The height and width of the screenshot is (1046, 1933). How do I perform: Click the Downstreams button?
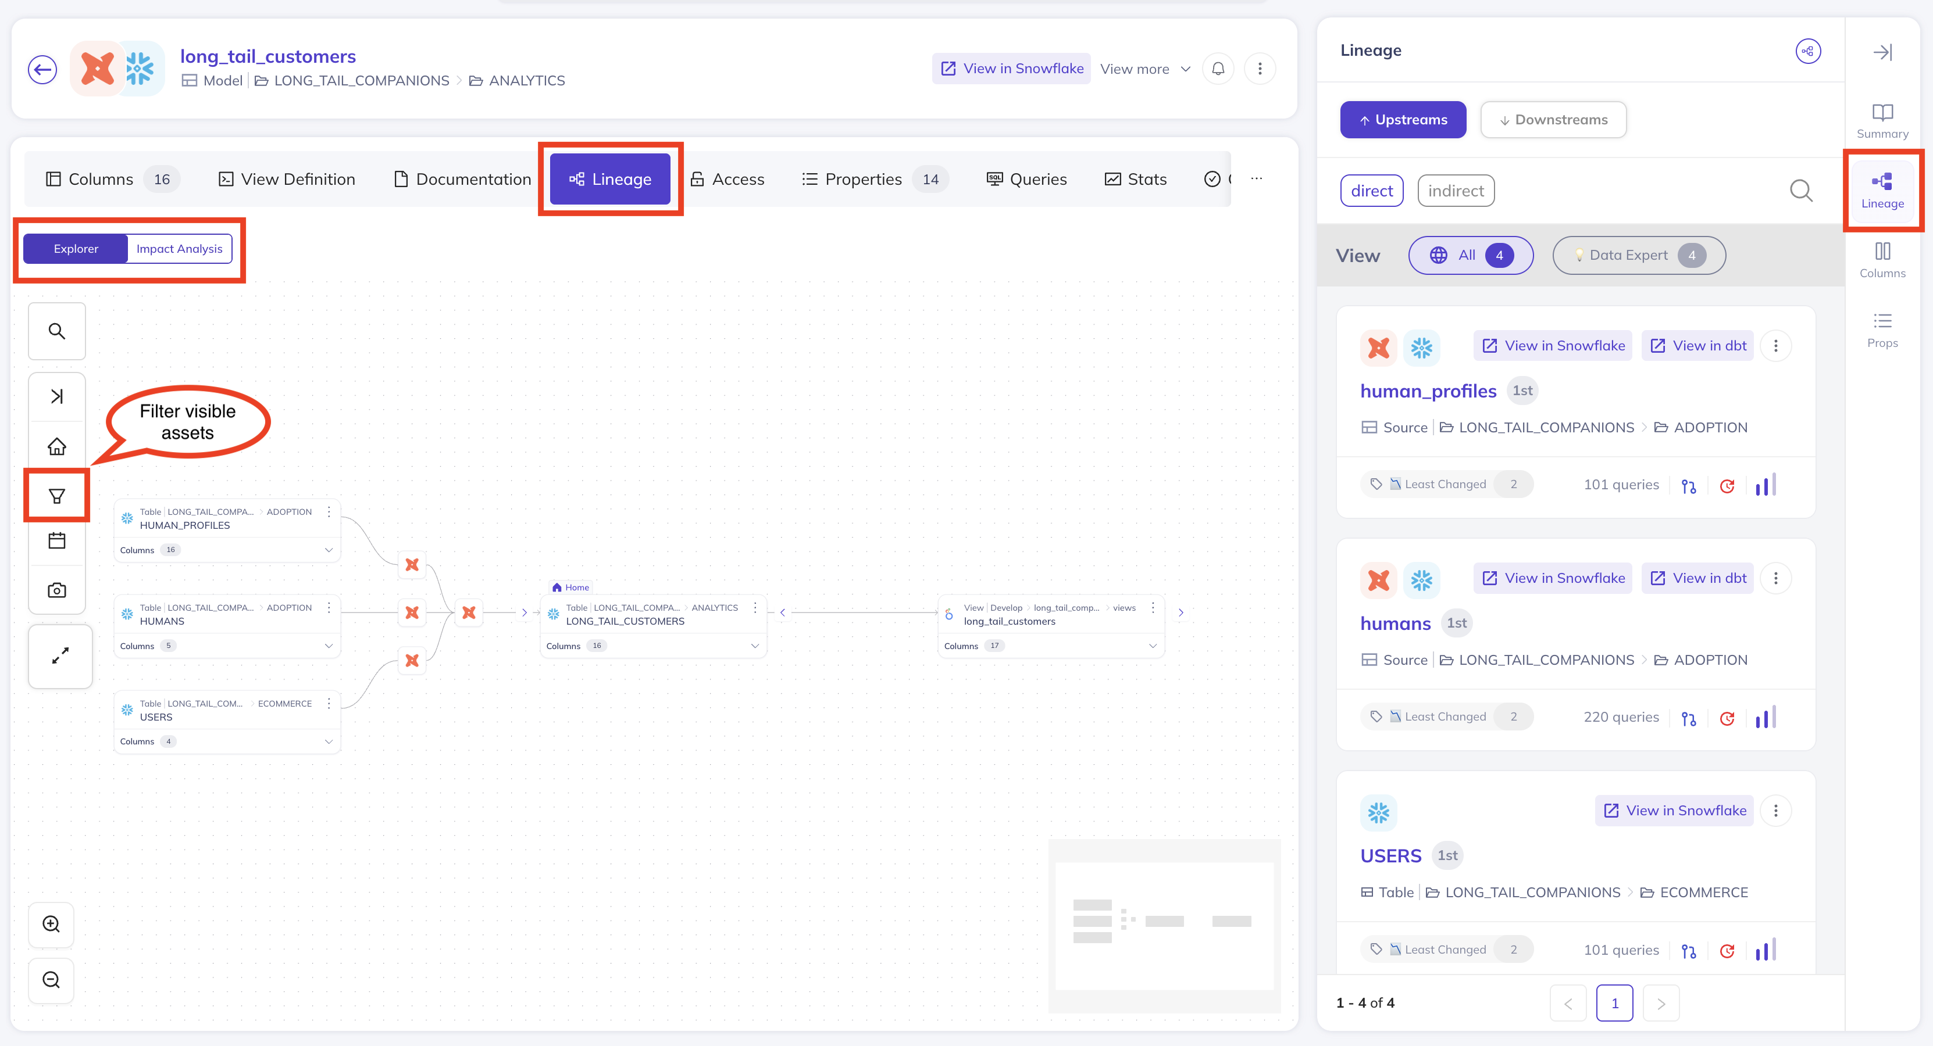(1553, 120)
